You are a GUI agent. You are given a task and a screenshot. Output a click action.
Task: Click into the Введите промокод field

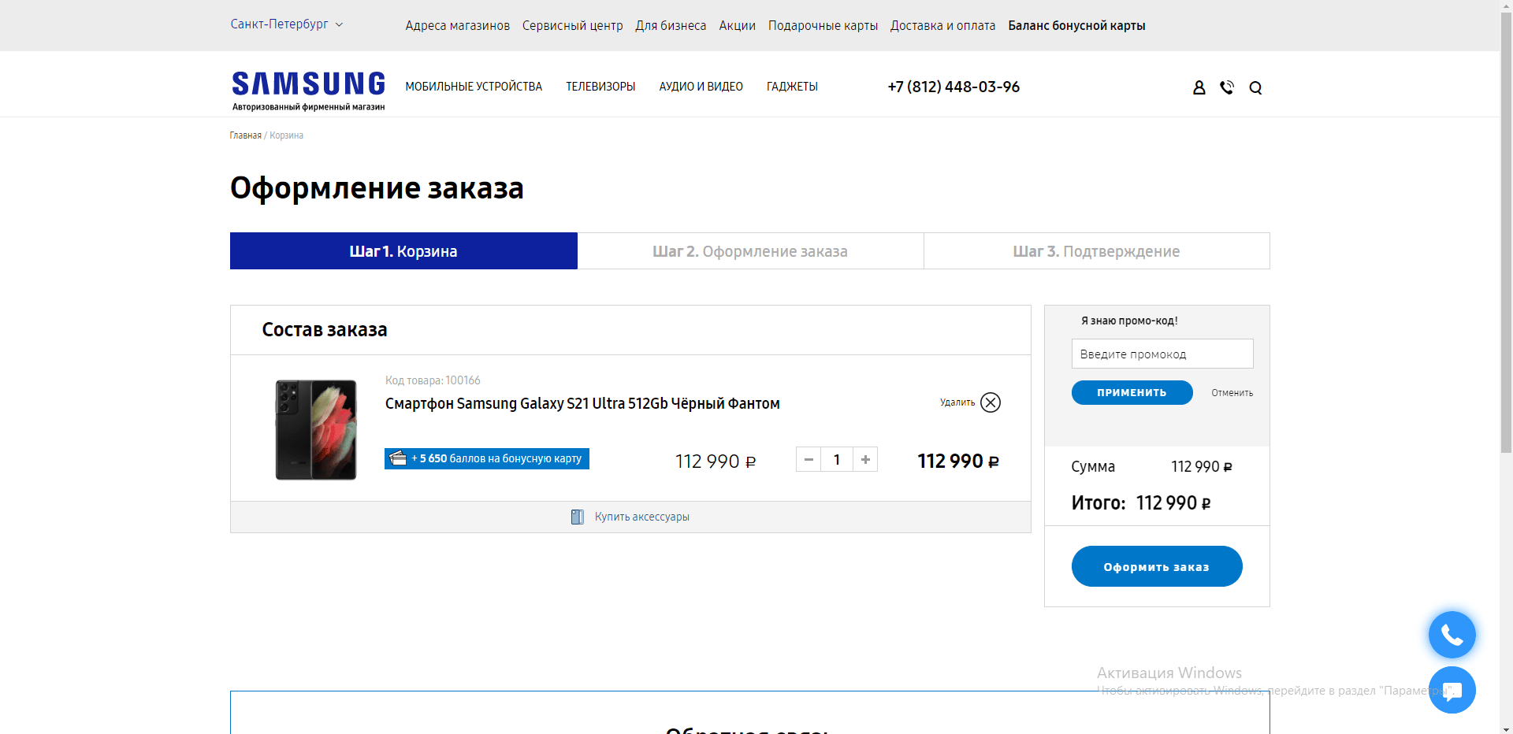pos(1162,354)
